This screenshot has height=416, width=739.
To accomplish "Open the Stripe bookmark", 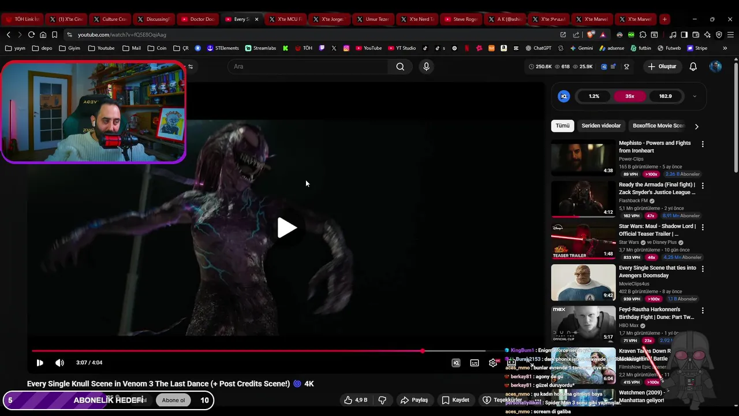I will [x=696, y=49].
